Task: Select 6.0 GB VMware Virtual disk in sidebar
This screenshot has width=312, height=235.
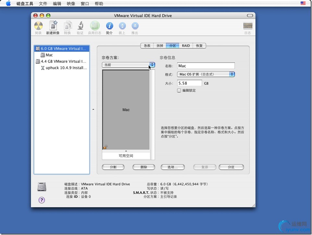Action: point(62,48)
